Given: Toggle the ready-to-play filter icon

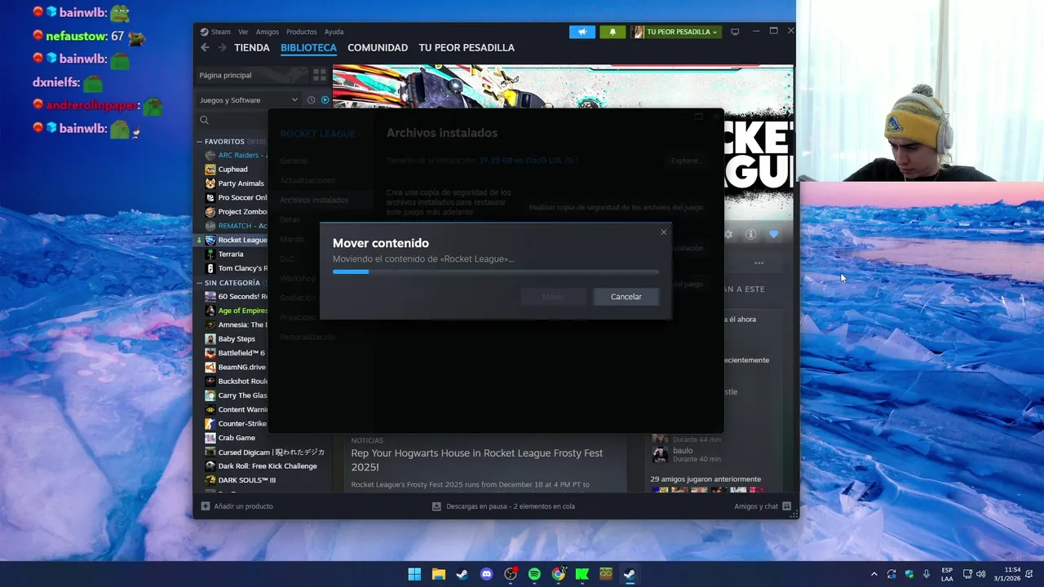Looking at the screenshot, I should [x=325, y=100].
